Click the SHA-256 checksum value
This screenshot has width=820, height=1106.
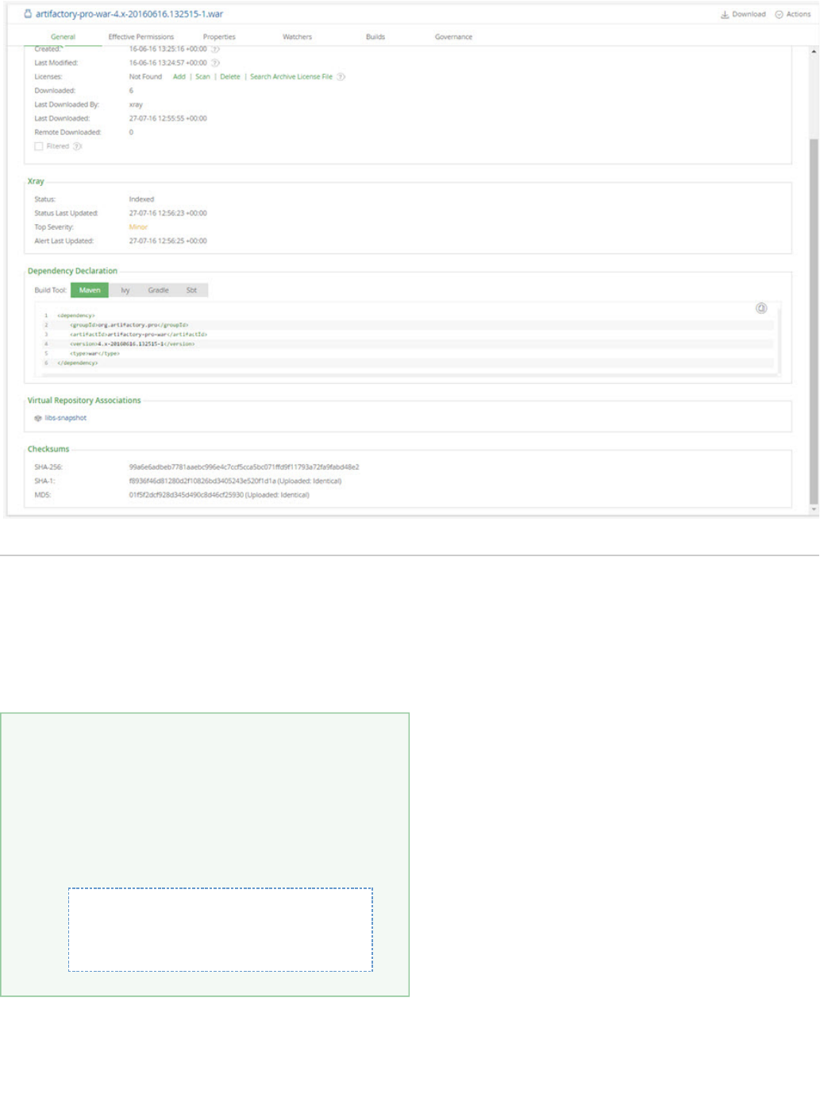tap(244, 467)
